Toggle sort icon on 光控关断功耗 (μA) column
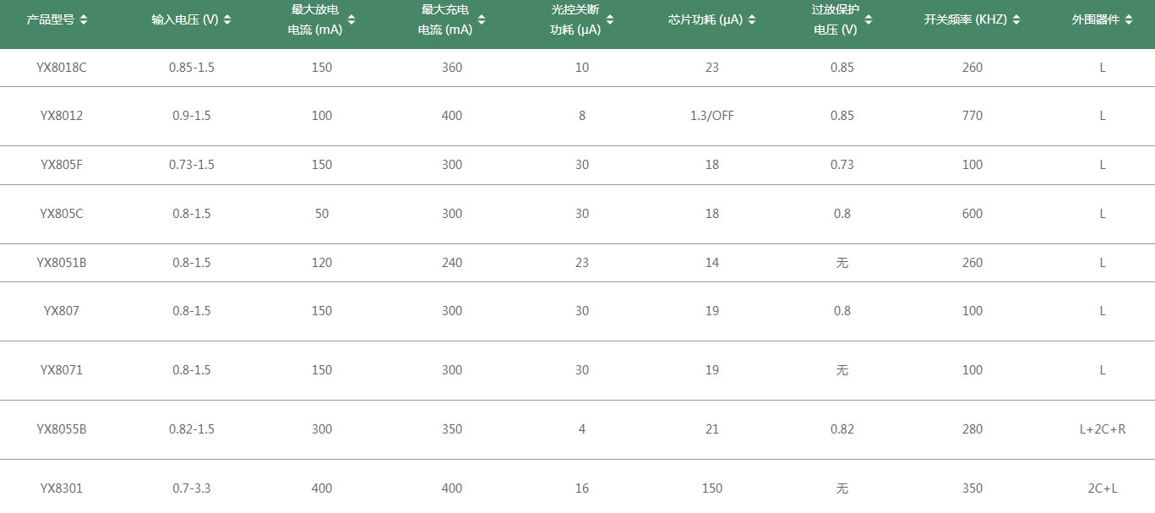The height and width of the screenshot is (513, 1155). click(x=610, y=20)
